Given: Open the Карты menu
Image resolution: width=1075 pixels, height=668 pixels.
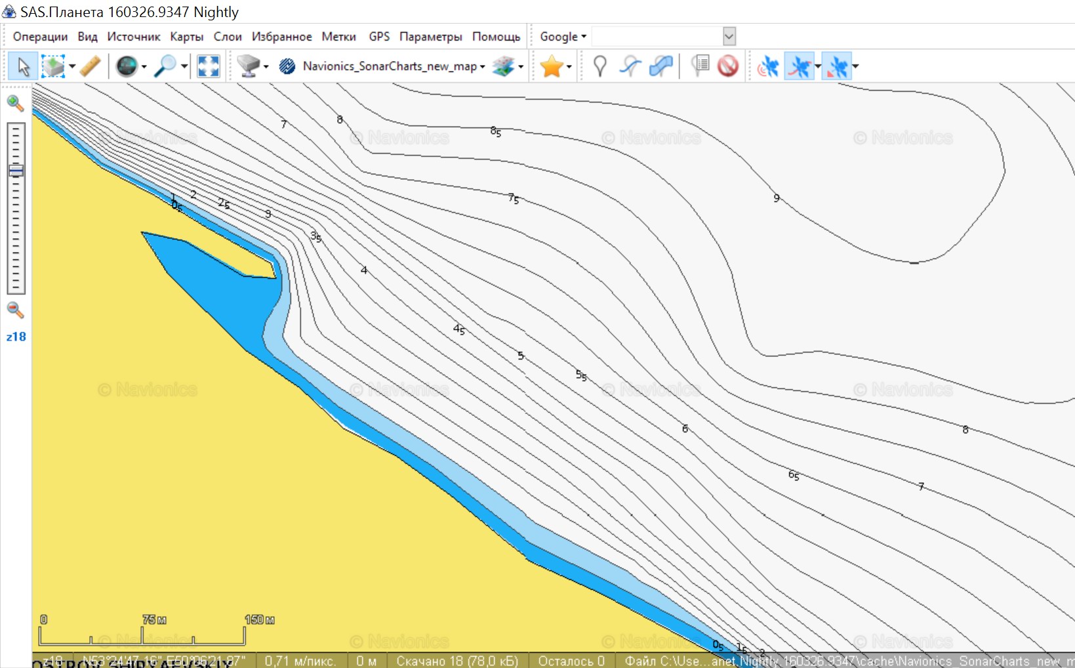Looking at the screenshot, I should (x=186, y=37).
